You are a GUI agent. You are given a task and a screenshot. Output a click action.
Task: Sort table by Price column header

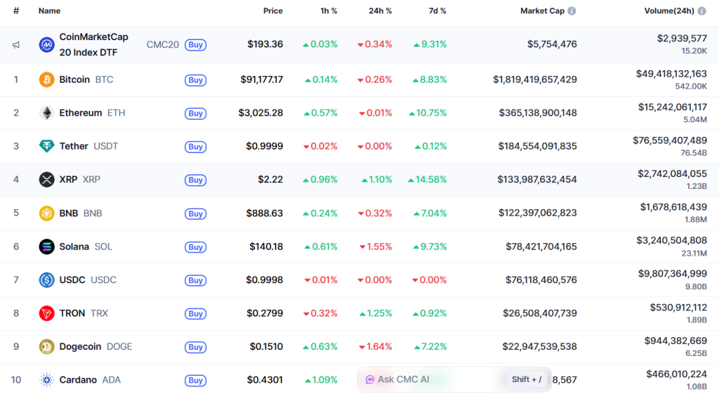tap(272, 11)
